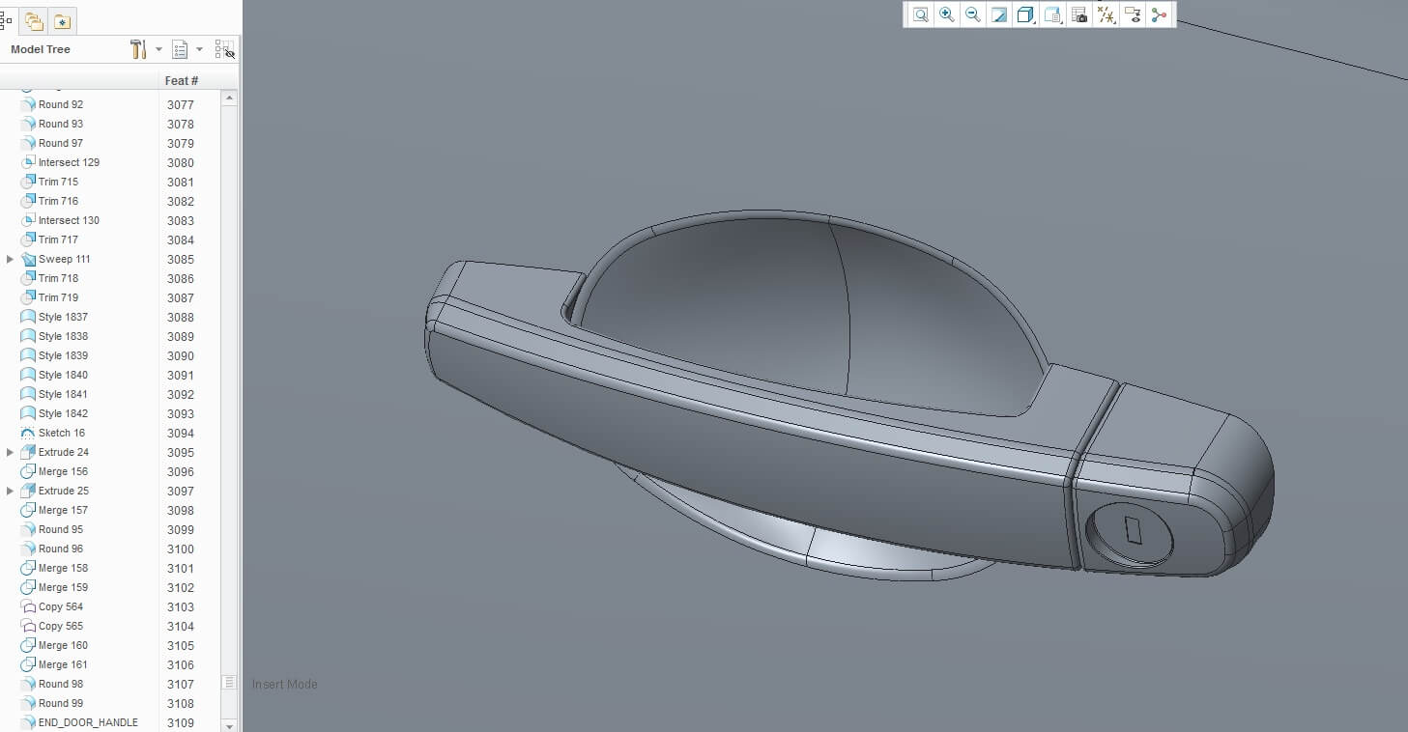Open the View Manager camera icon

click(x=1079, y=14)
